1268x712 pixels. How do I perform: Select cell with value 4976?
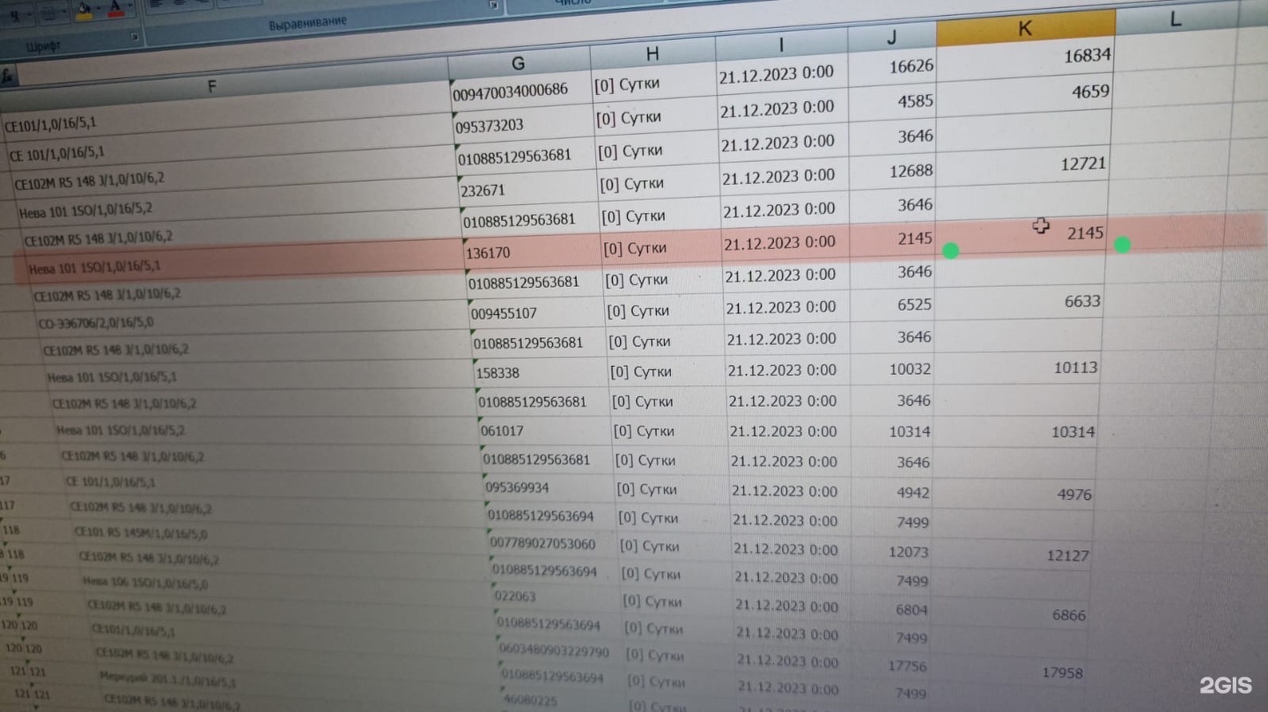(x=1014, y=495)
